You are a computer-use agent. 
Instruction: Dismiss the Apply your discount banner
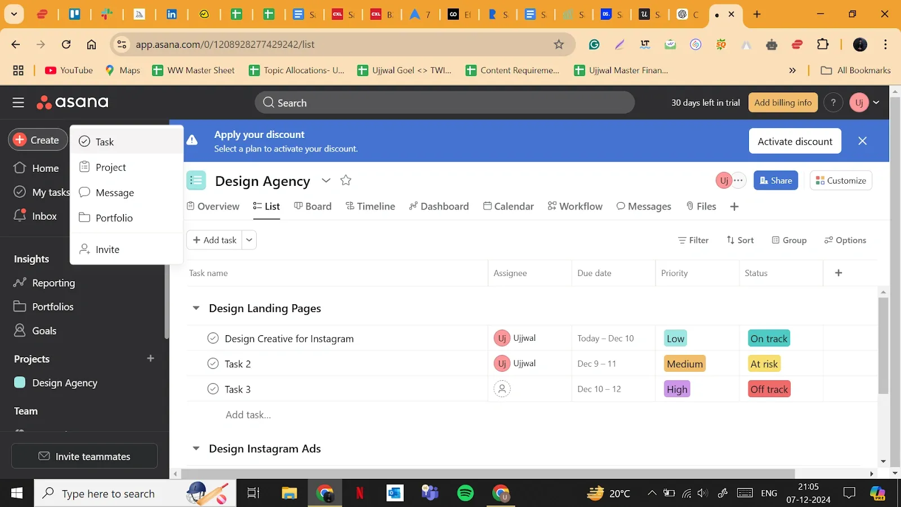pos(862,141)
